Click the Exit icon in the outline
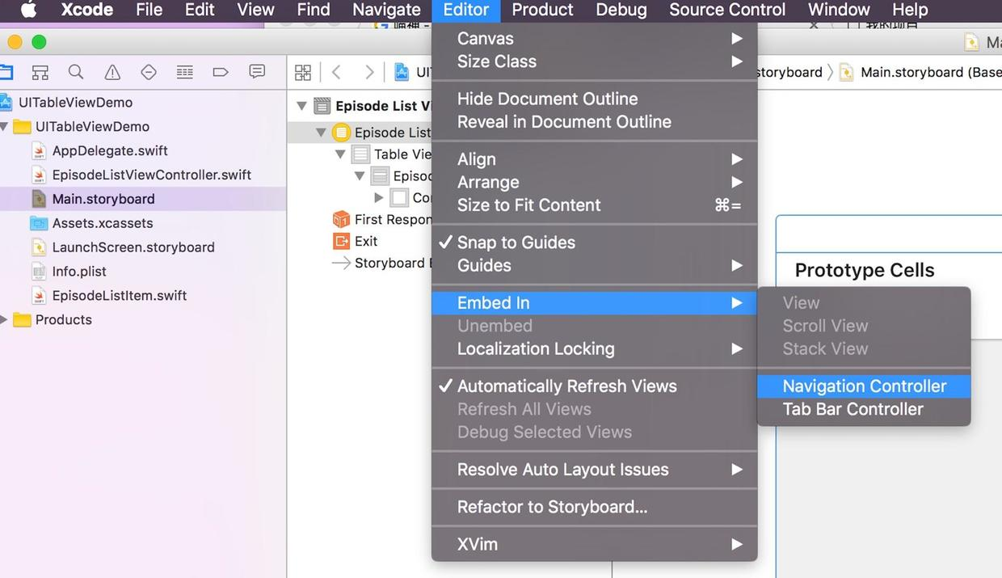 pyautogui.click(x=341, y=241)
